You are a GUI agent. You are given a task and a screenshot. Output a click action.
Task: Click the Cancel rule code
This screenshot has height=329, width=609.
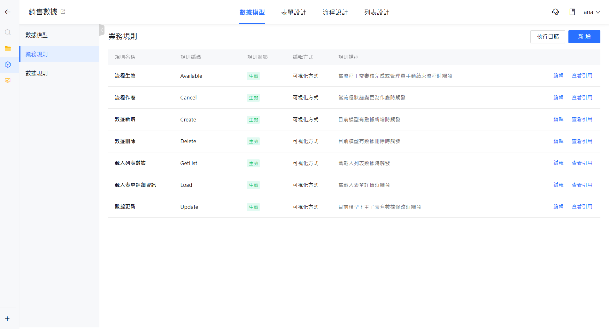click(x=189, y=98)
